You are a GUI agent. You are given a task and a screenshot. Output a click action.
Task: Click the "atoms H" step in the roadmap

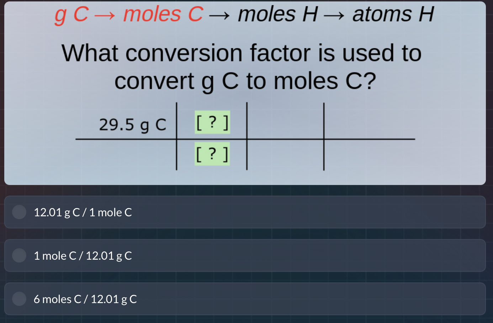click(393, 14)
